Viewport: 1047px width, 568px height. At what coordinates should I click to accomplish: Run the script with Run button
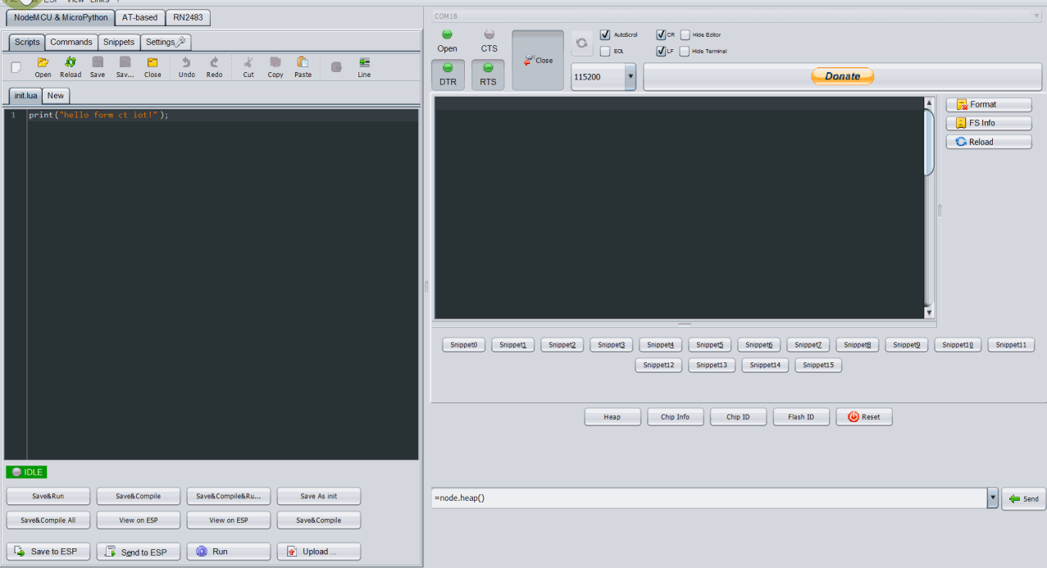(229, 552)
